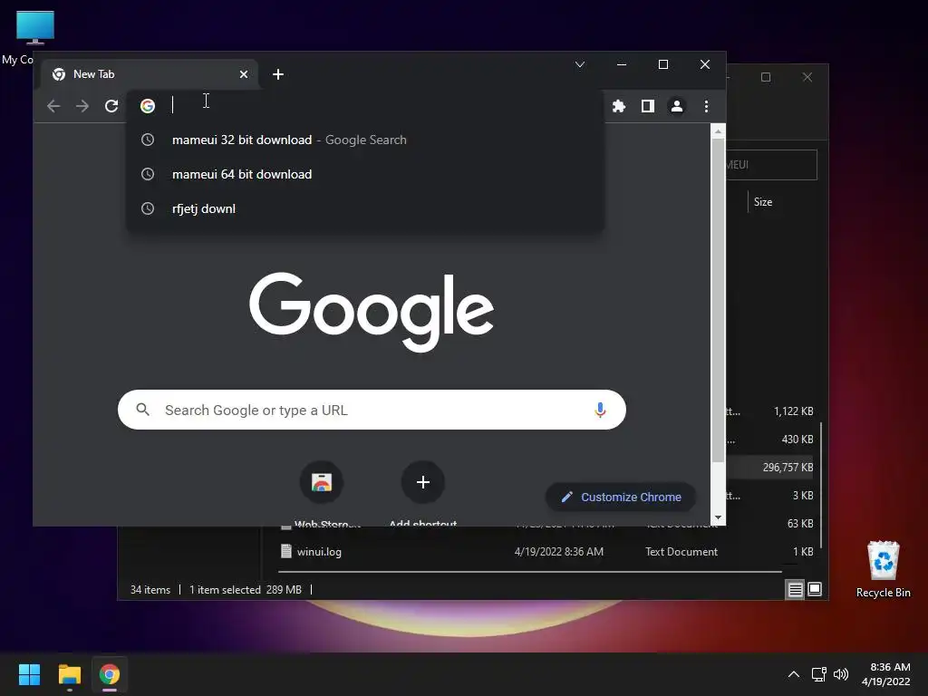Click the clock icon beside rfjetj downl

[x=148, y=208]
